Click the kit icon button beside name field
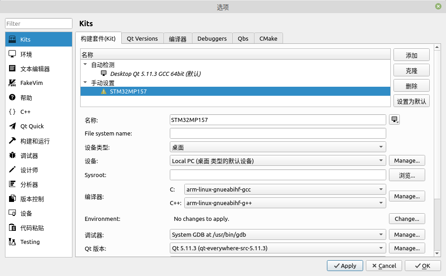 pos(394,120)
